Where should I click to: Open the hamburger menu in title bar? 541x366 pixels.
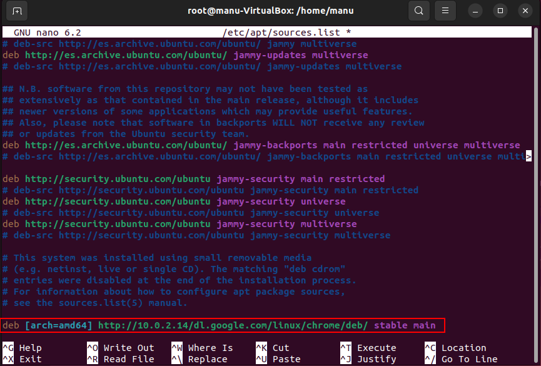point(445,11)
